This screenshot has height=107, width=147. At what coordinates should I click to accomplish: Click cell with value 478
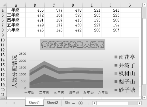pyautogui.click(x=73, y=10)
